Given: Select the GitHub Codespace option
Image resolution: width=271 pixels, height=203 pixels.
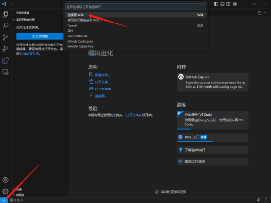Looking at the screenshot, I should 135,41.
